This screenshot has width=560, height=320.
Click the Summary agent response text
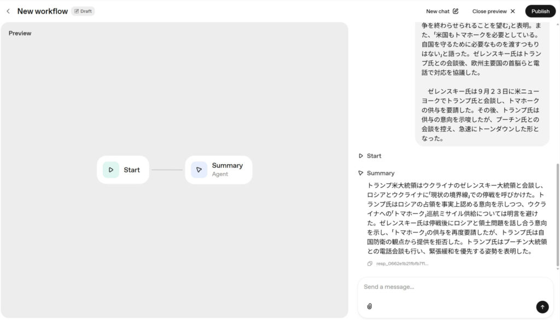point(457,219)
